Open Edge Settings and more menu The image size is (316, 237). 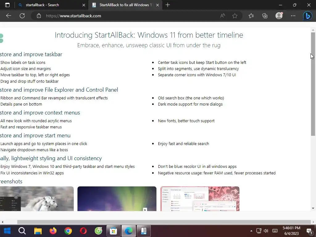293,16
